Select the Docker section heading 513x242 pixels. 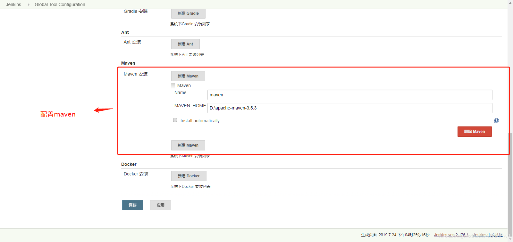coord(129,164)
